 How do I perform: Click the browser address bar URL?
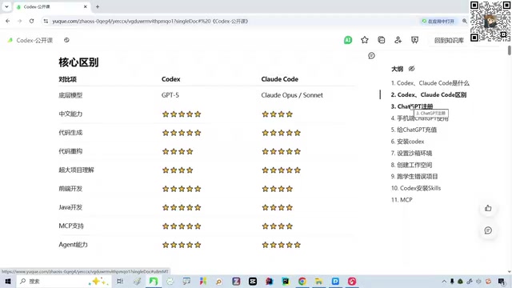(150, 21)
